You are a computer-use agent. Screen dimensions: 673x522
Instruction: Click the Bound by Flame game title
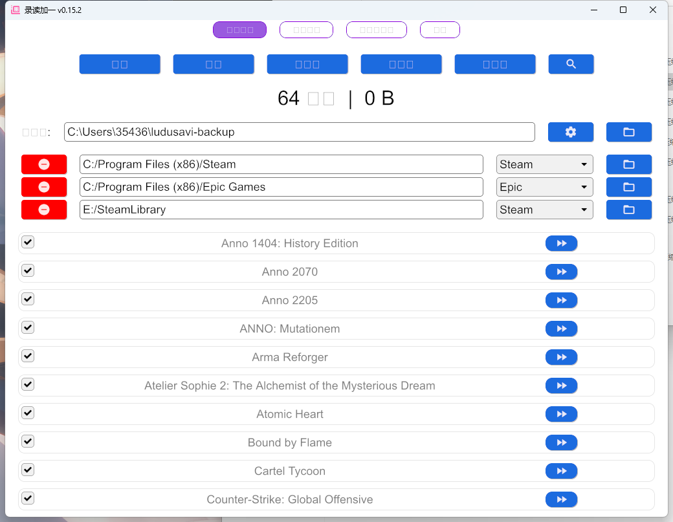pos(290,442)
